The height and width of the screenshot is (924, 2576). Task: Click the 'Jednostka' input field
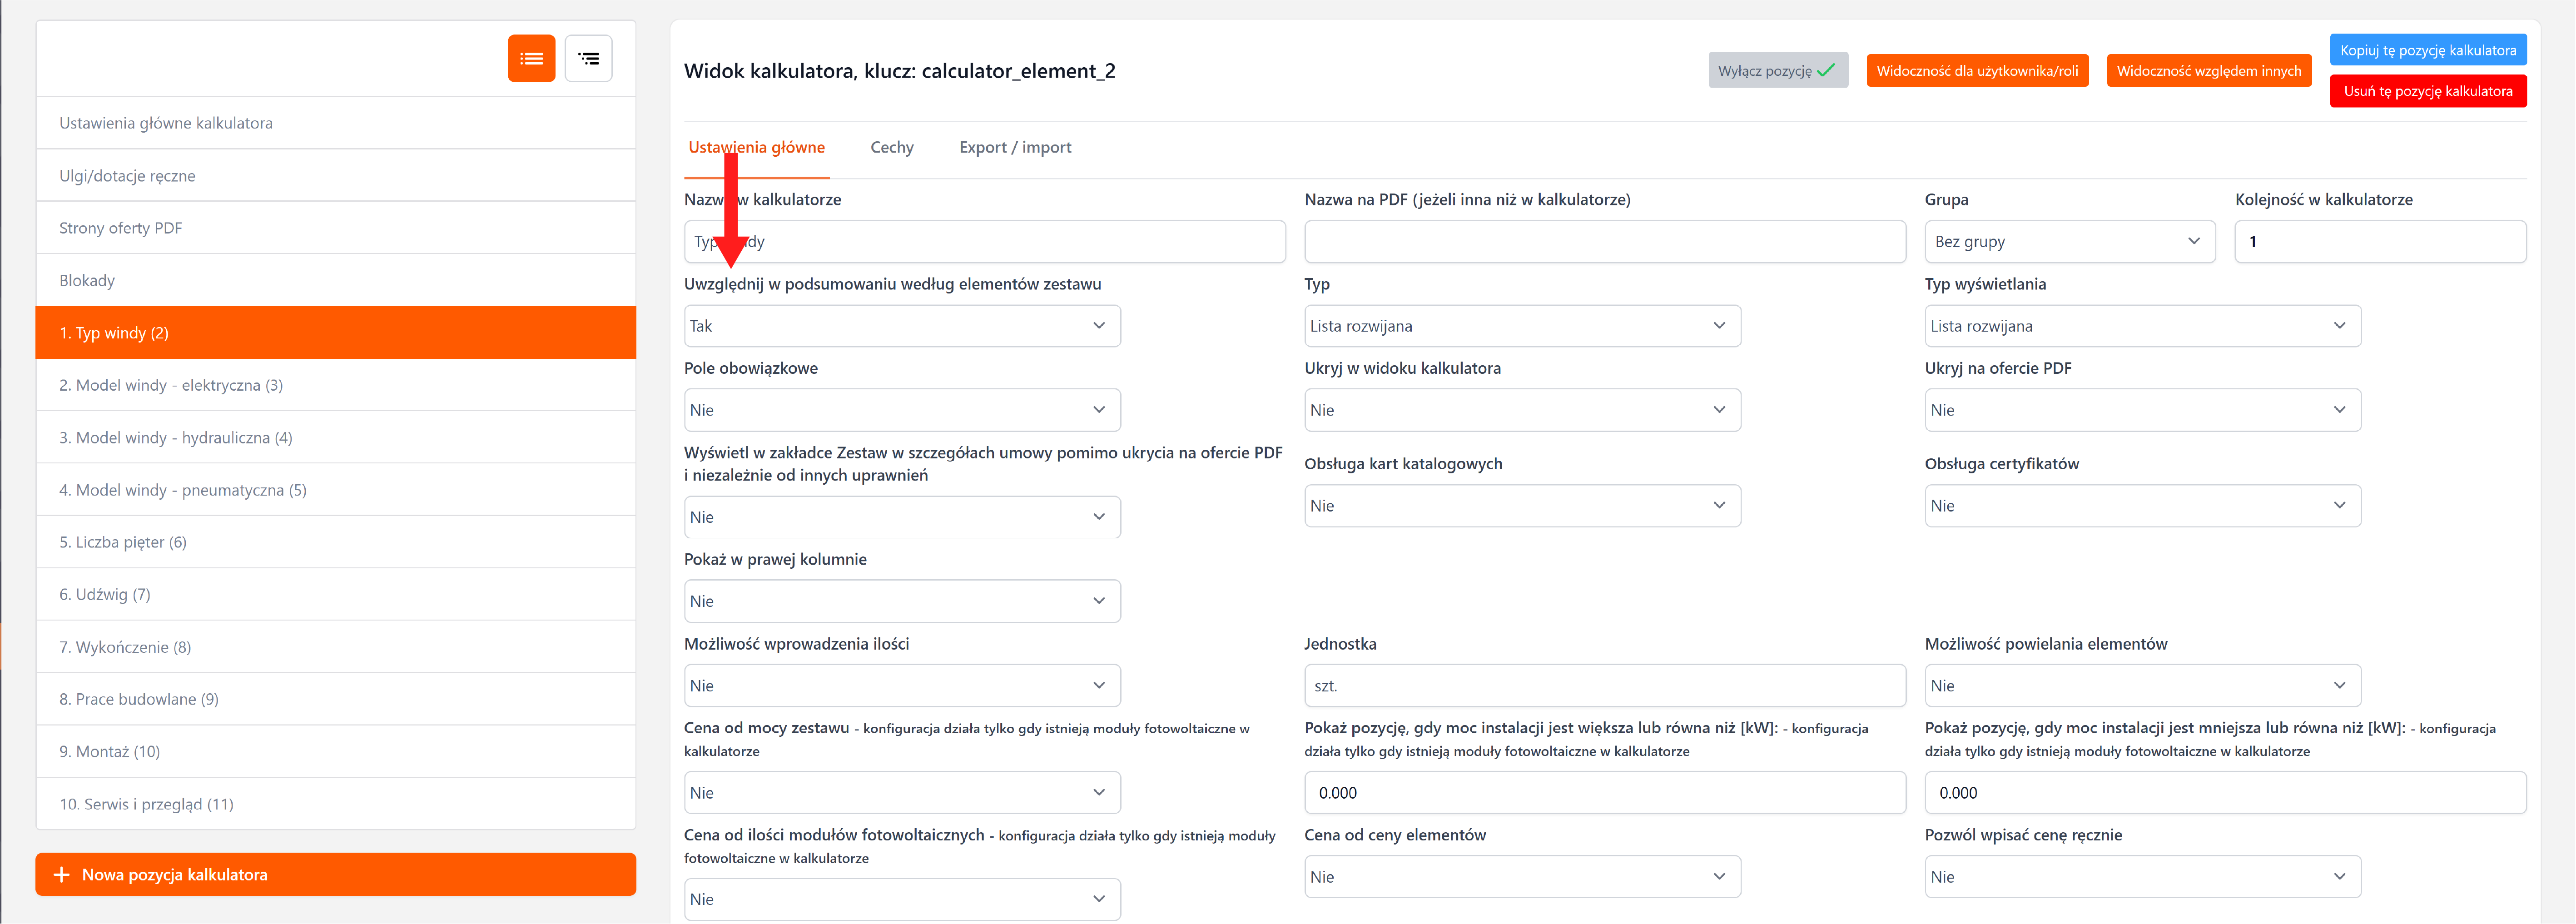(x=1604, y=686)
